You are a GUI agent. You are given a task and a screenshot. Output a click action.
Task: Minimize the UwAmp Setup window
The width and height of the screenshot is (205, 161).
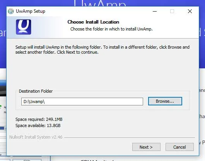click(155, 11)
